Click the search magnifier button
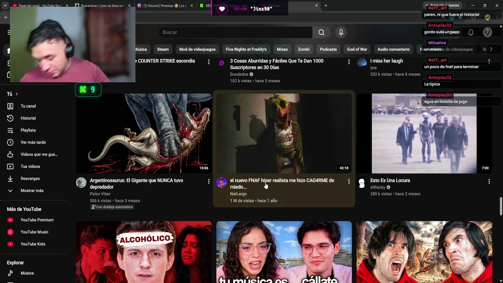 (321, 32)
